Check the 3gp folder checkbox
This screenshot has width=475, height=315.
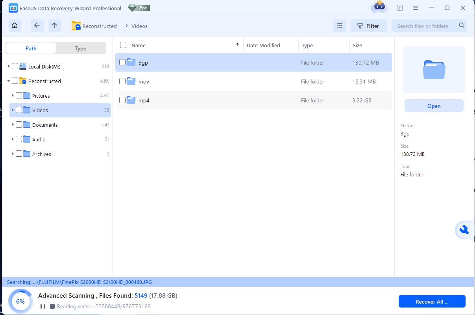coord(122,62)
